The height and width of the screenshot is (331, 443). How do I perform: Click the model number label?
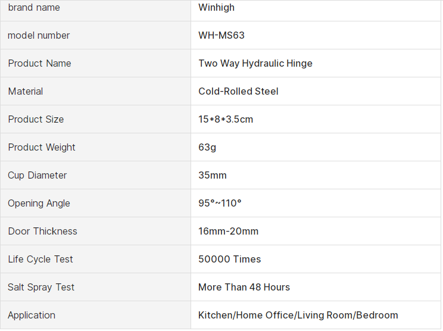(x=39, y=36)
